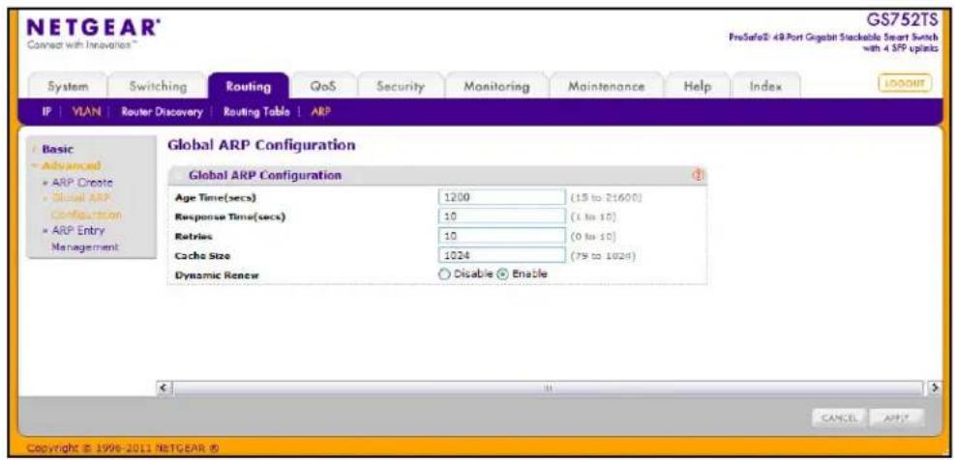Viewport: 955px width, 460px height.
Task: Click the copyright NETGEAR footer text
Action: (123, 449)
